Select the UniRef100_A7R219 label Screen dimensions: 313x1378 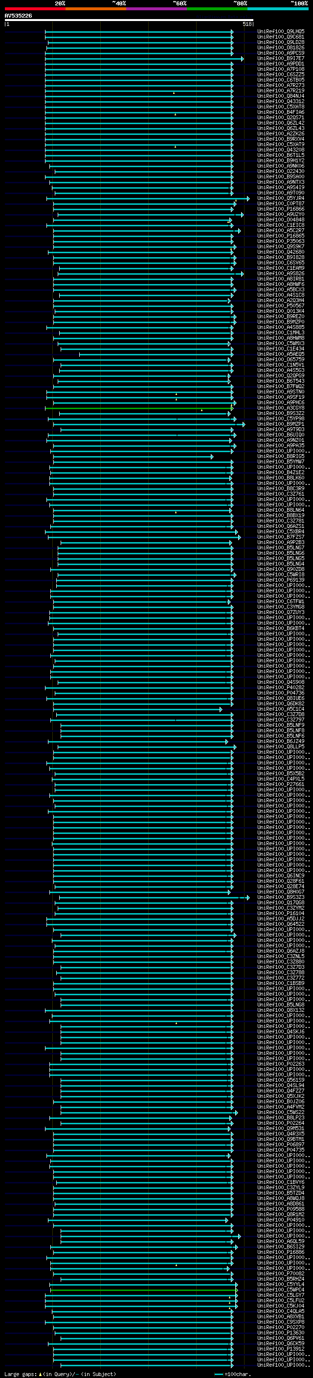point(281,90)
